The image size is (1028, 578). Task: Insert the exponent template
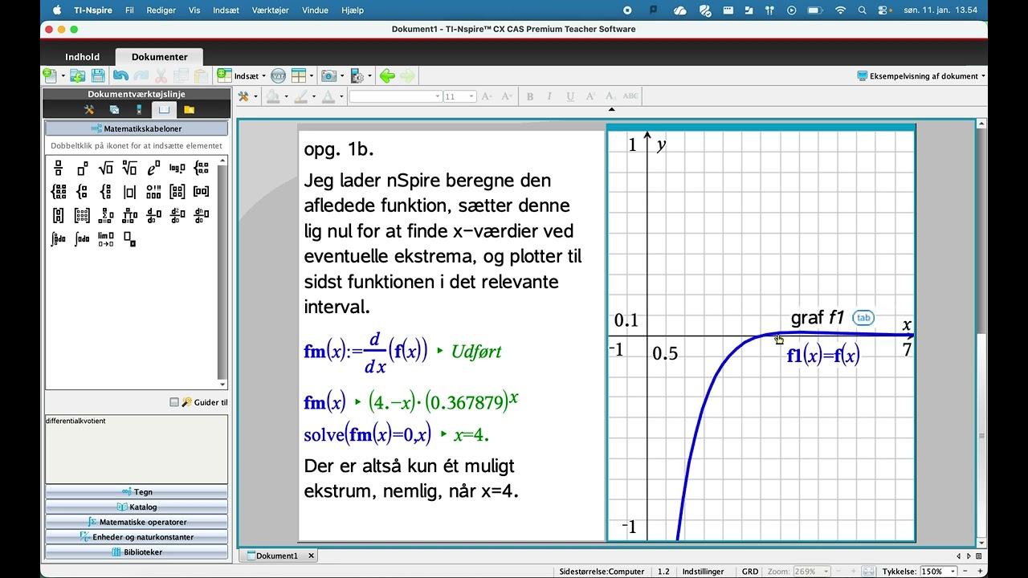(x=82, y=168)
